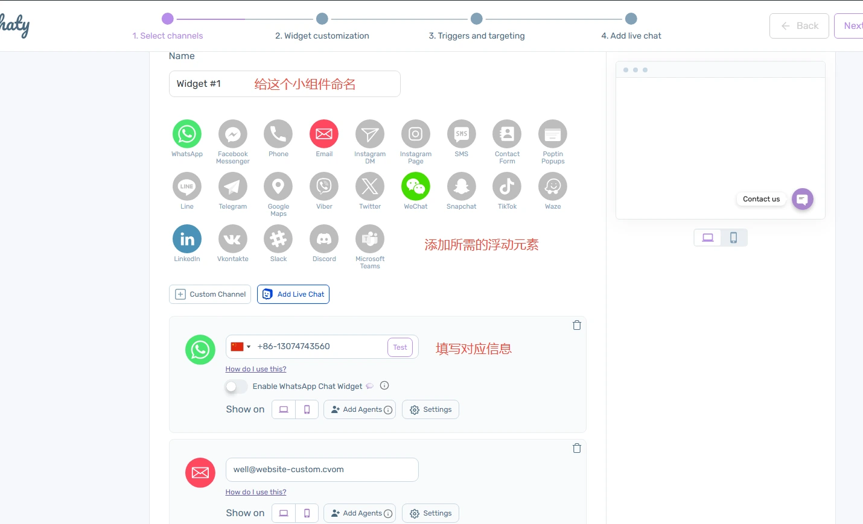This screenshot has height=524, width=863.
Task: Toggle desktop display for the WhatsApp channel
Action: (283, 409)
